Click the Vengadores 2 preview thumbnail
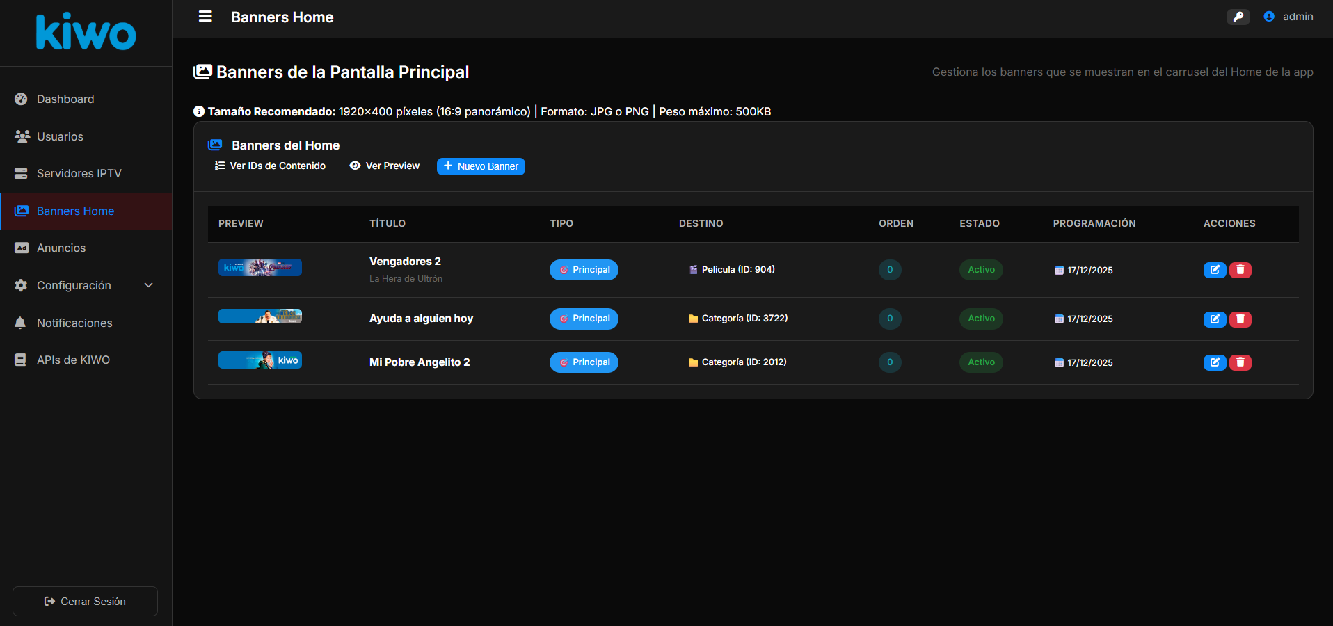The image size is (1333, 626). tap(260, 268)
